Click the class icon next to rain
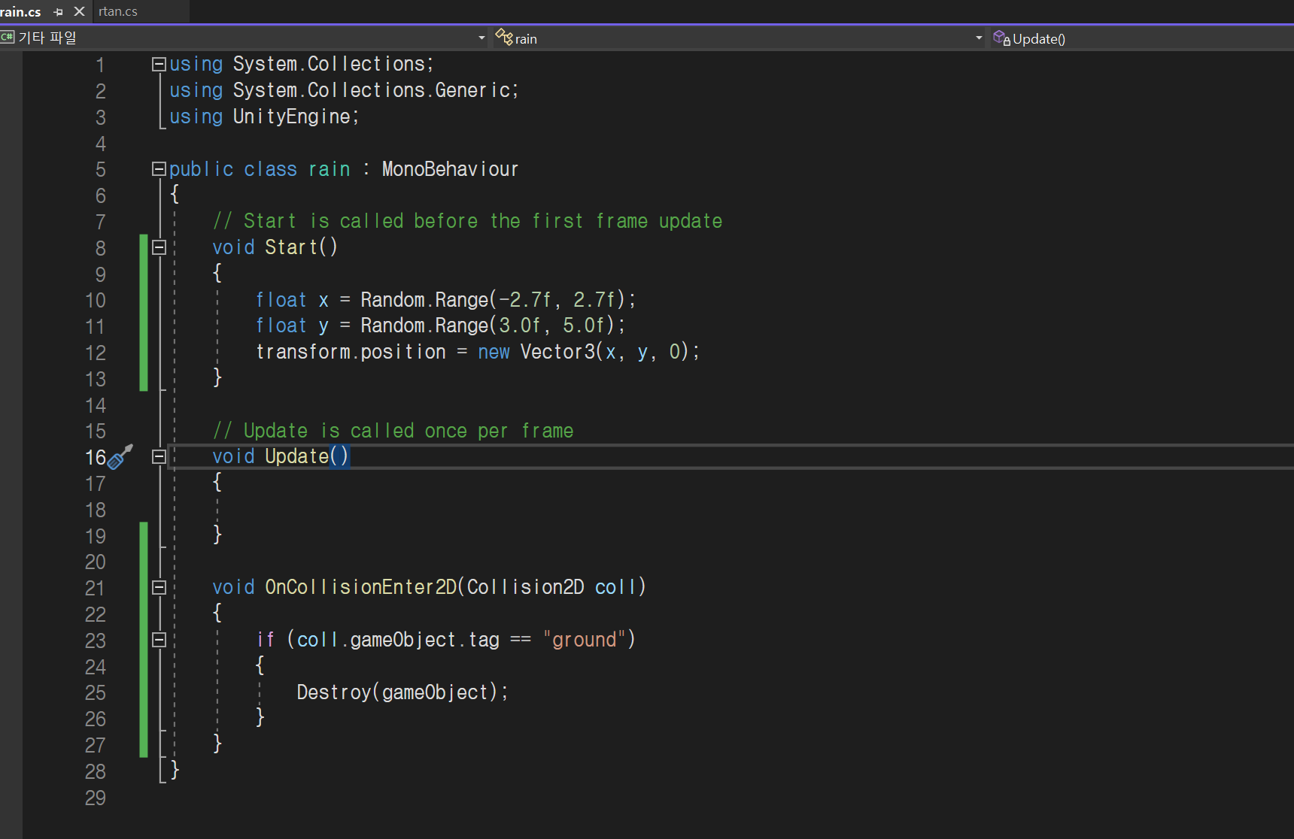 pyautogui.click(x=504, y=37)
